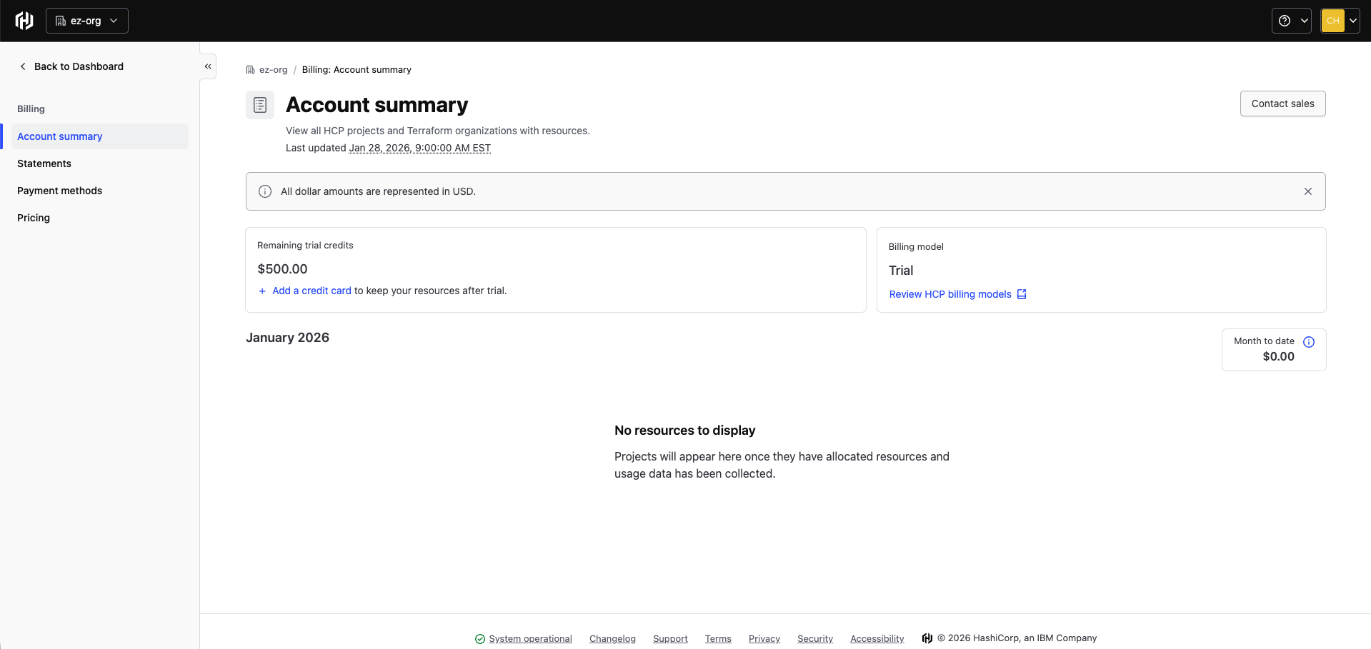Click the CH user avatar
Screen dimensions: 1371x649
pos(1332,21)
